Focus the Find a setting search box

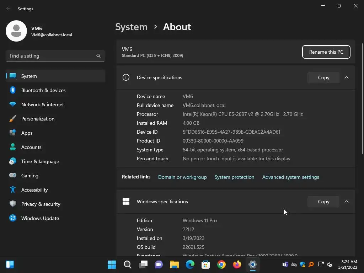click(55, 56)
